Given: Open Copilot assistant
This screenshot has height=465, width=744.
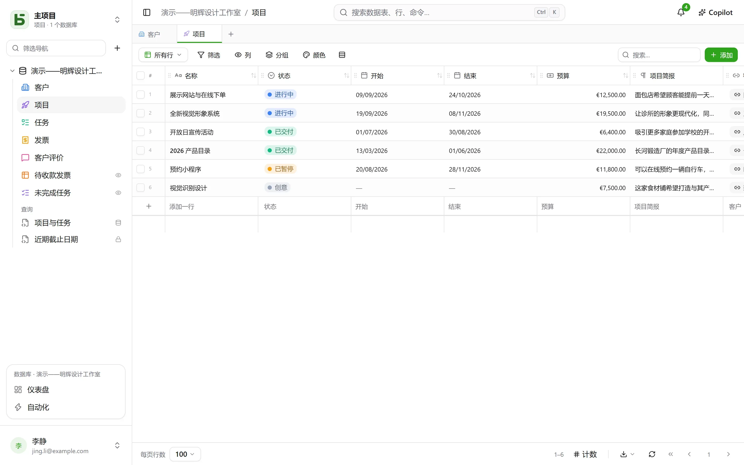Looking at the screenshot, I should coord(716,12).
